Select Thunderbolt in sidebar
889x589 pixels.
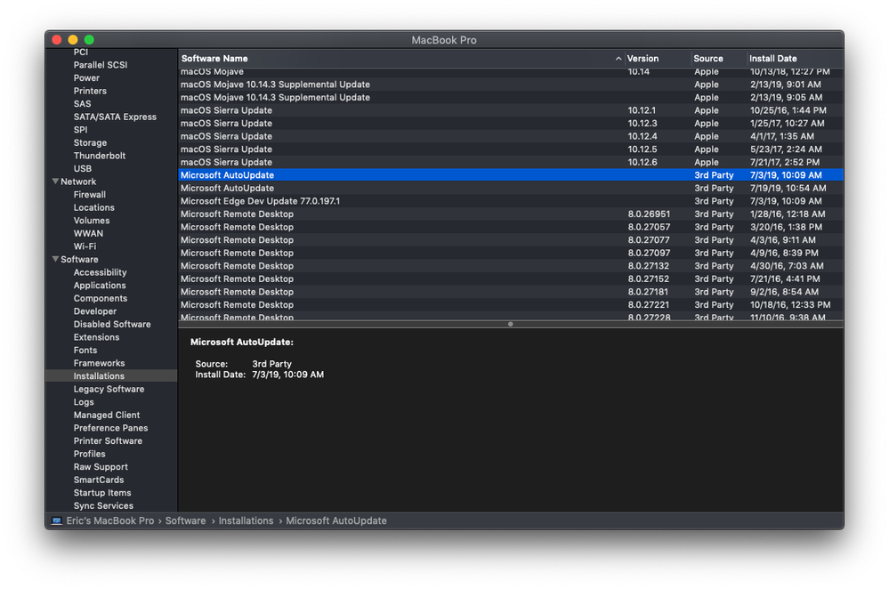pyautogui.click(x=99, y=156)
